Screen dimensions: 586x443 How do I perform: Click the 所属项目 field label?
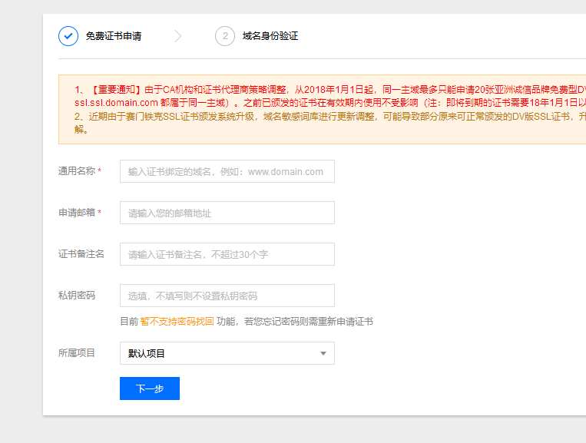tap(77, 353)
